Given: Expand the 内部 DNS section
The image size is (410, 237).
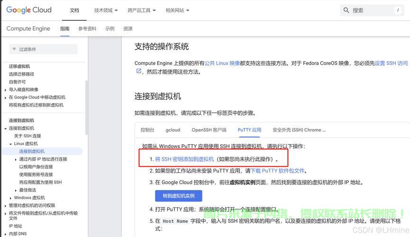Looking at the screenshot, I should point(6,234).
